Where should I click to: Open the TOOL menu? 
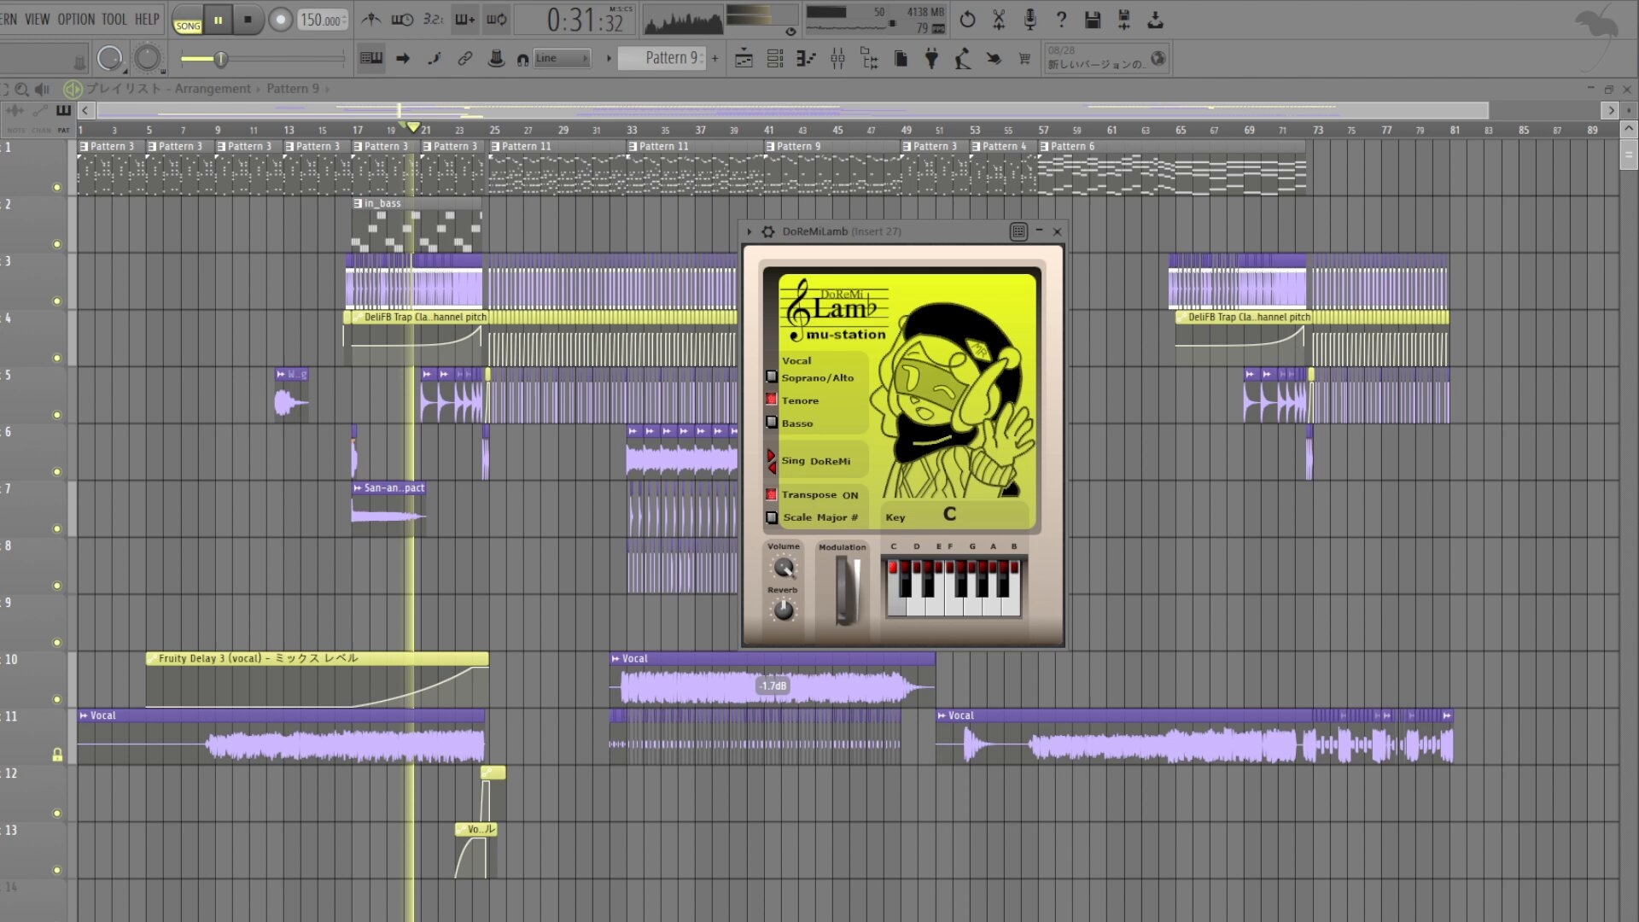(x=114, y=19)
